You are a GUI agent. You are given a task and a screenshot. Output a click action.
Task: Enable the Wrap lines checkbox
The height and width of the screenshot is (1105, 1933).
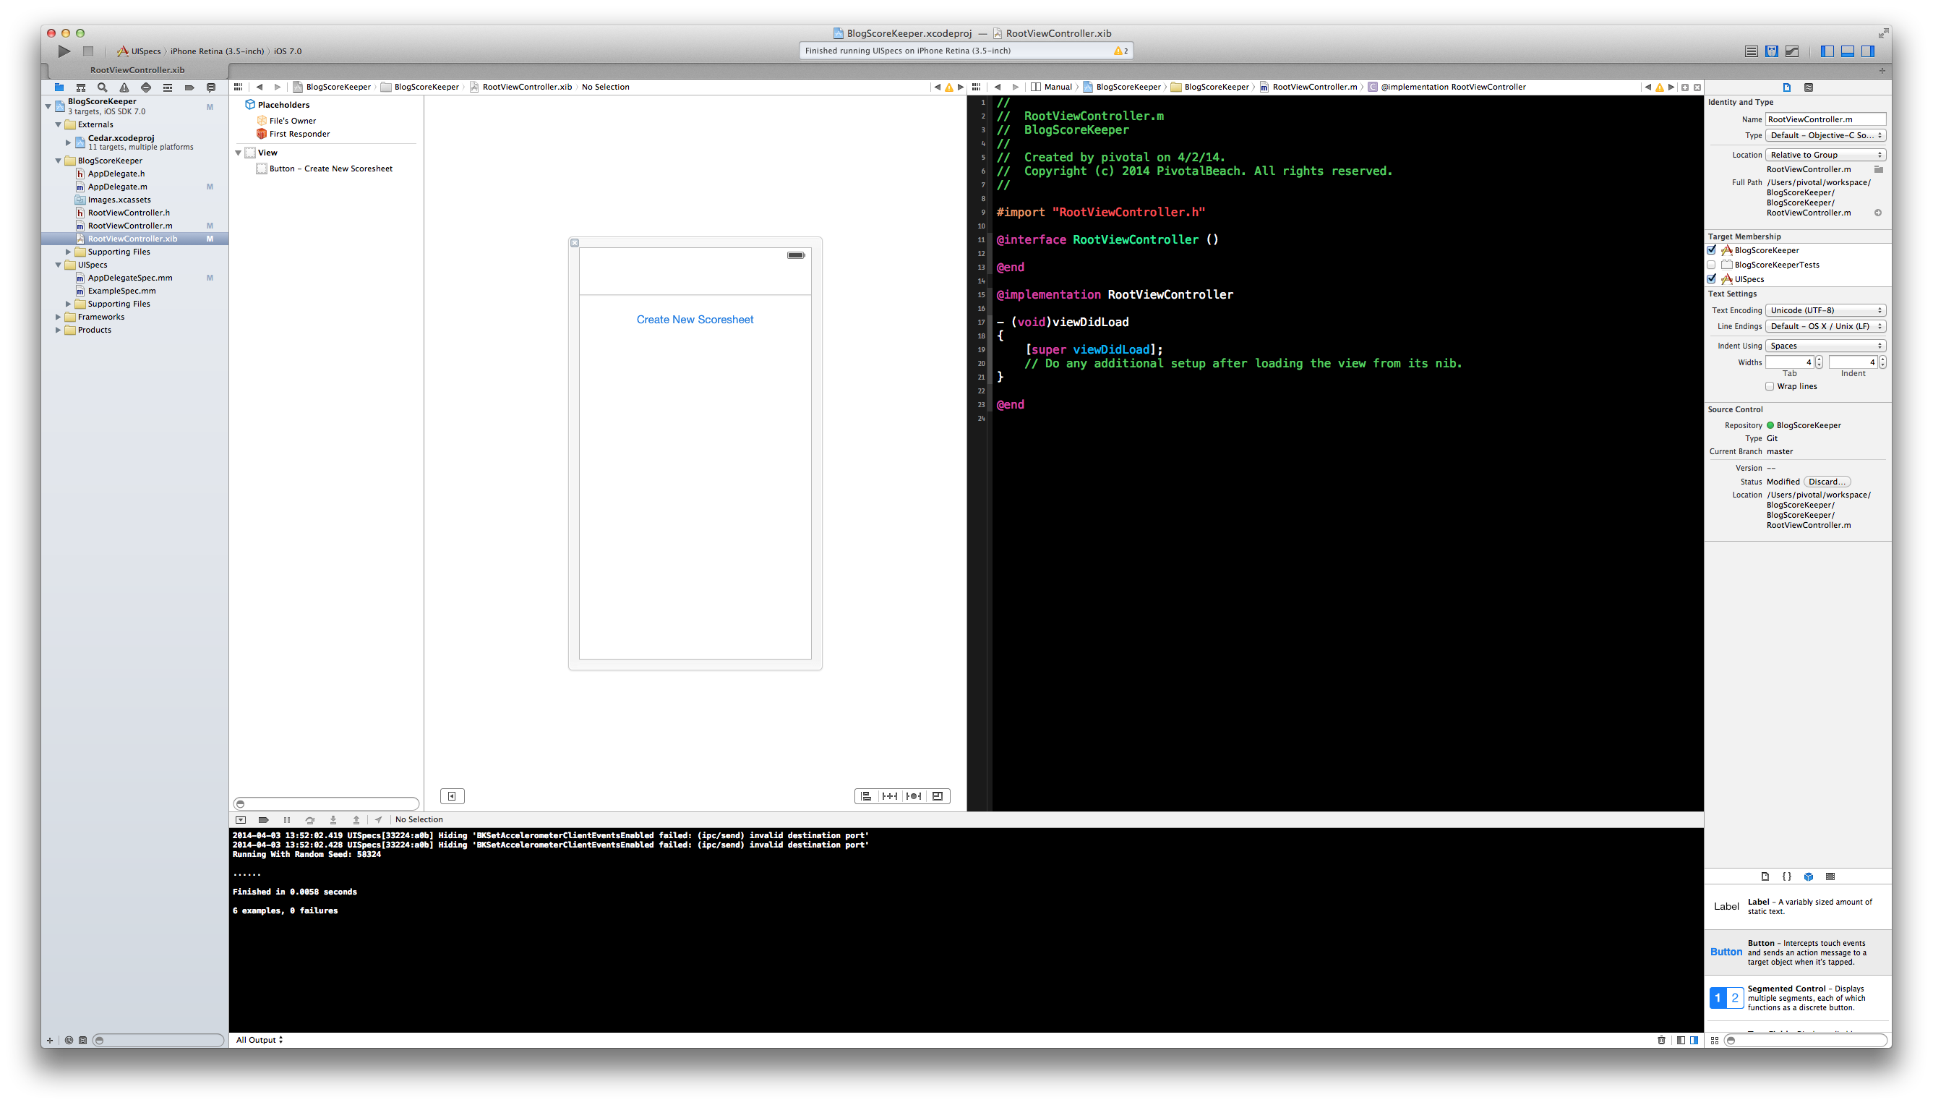click(1770, 386)
